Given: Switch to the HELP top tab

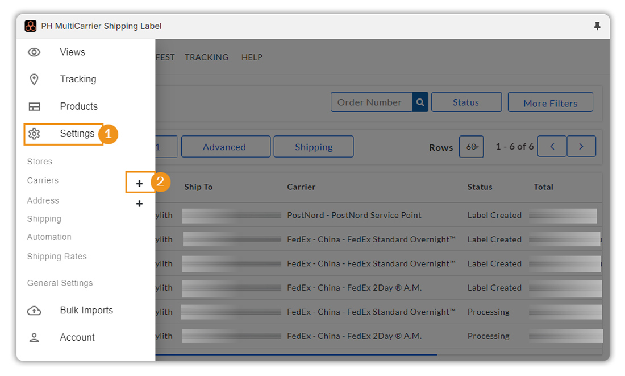Looking at the screenshot, I should [252, 57].
